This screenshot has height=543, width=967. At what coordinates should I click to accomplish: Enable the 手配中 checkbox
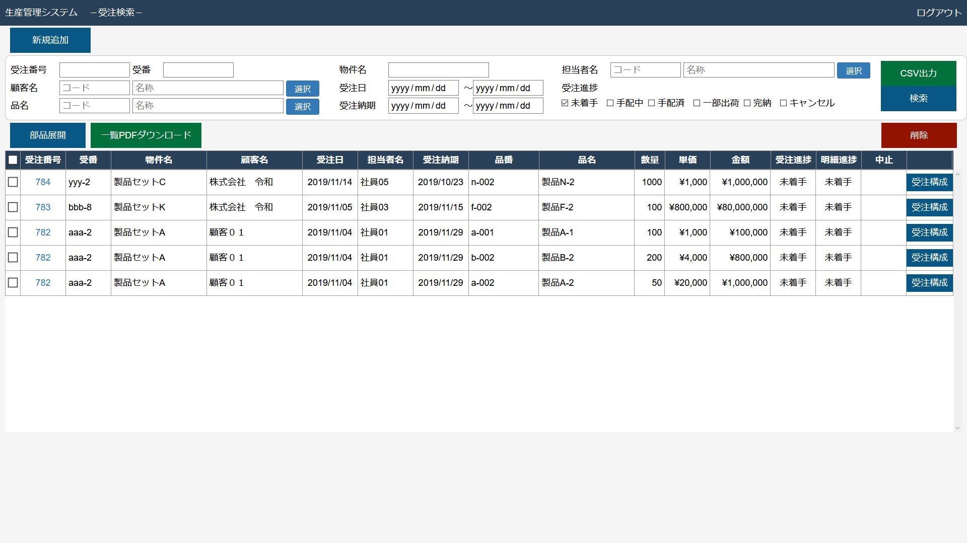(610, 103)
